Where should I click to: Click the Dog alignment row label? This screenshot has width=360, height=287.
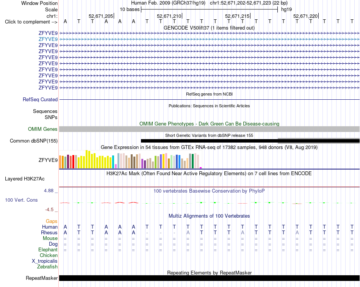tap(53, 244)
